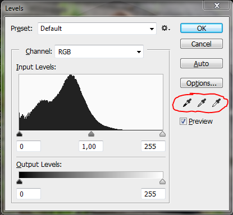Open the Preset dropdown
Viewport: 233px width, 215px height.
pos(97,29)
